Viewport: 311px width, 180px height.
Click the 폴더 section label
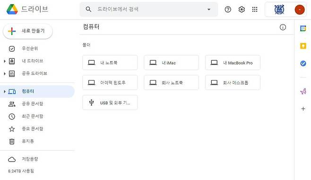point(86,45)
